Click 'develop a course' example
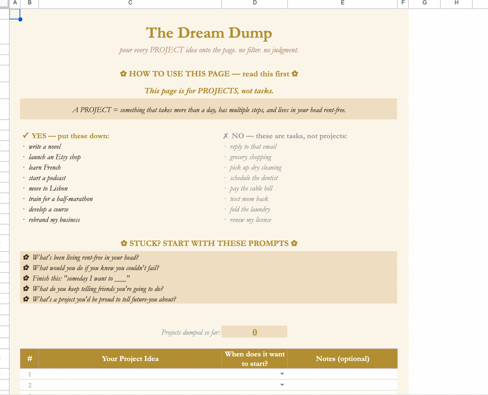Viewport: 488px width, 395px height. coord(49,209)
